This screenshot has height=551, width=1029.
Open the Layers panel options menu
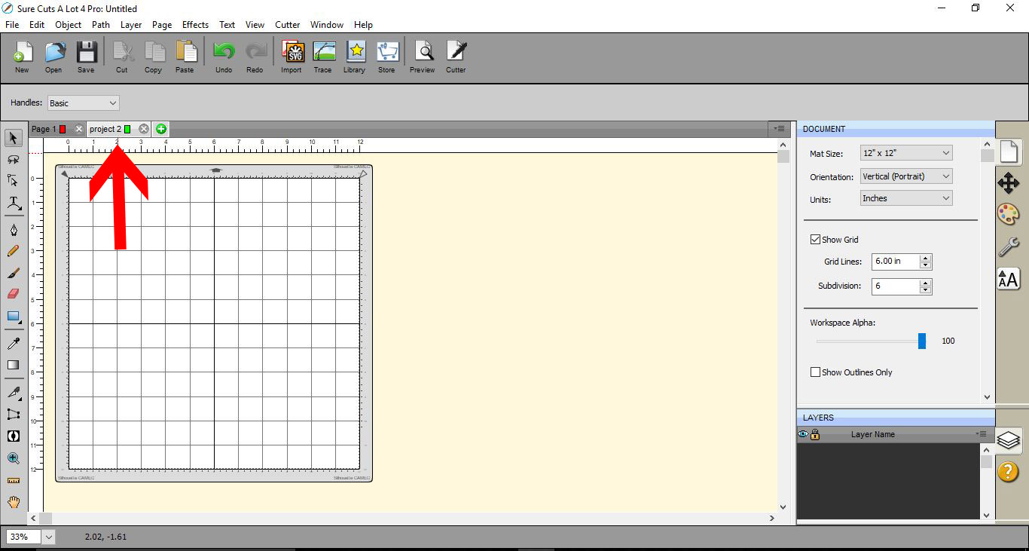(982, 434)
